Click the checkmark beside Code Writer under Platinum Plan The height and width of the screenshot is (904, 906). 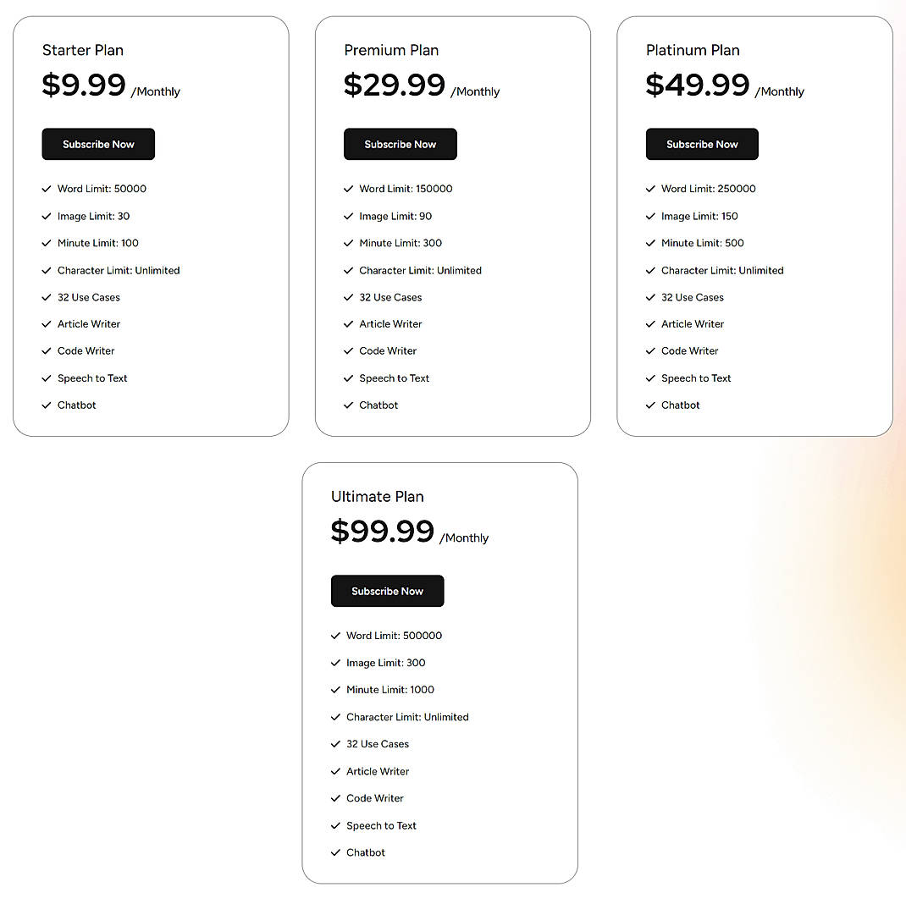pos(650,350)
